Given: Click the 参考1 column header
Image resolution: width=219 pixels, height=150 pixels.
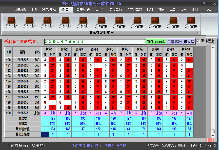Looking at the screenshot, I should pos(49,49).
